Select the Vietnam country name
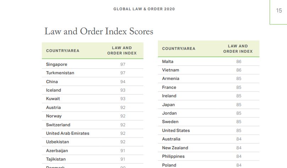287x168 pixels. click(x=171, y=70)
